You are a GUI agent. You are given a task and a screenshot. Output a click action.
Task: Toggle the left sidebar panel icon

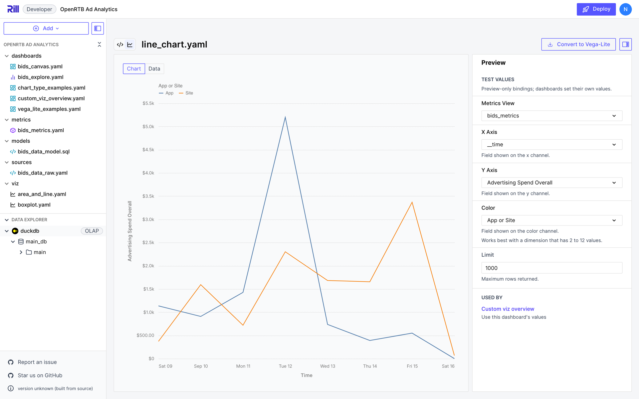tap(98, 28)
